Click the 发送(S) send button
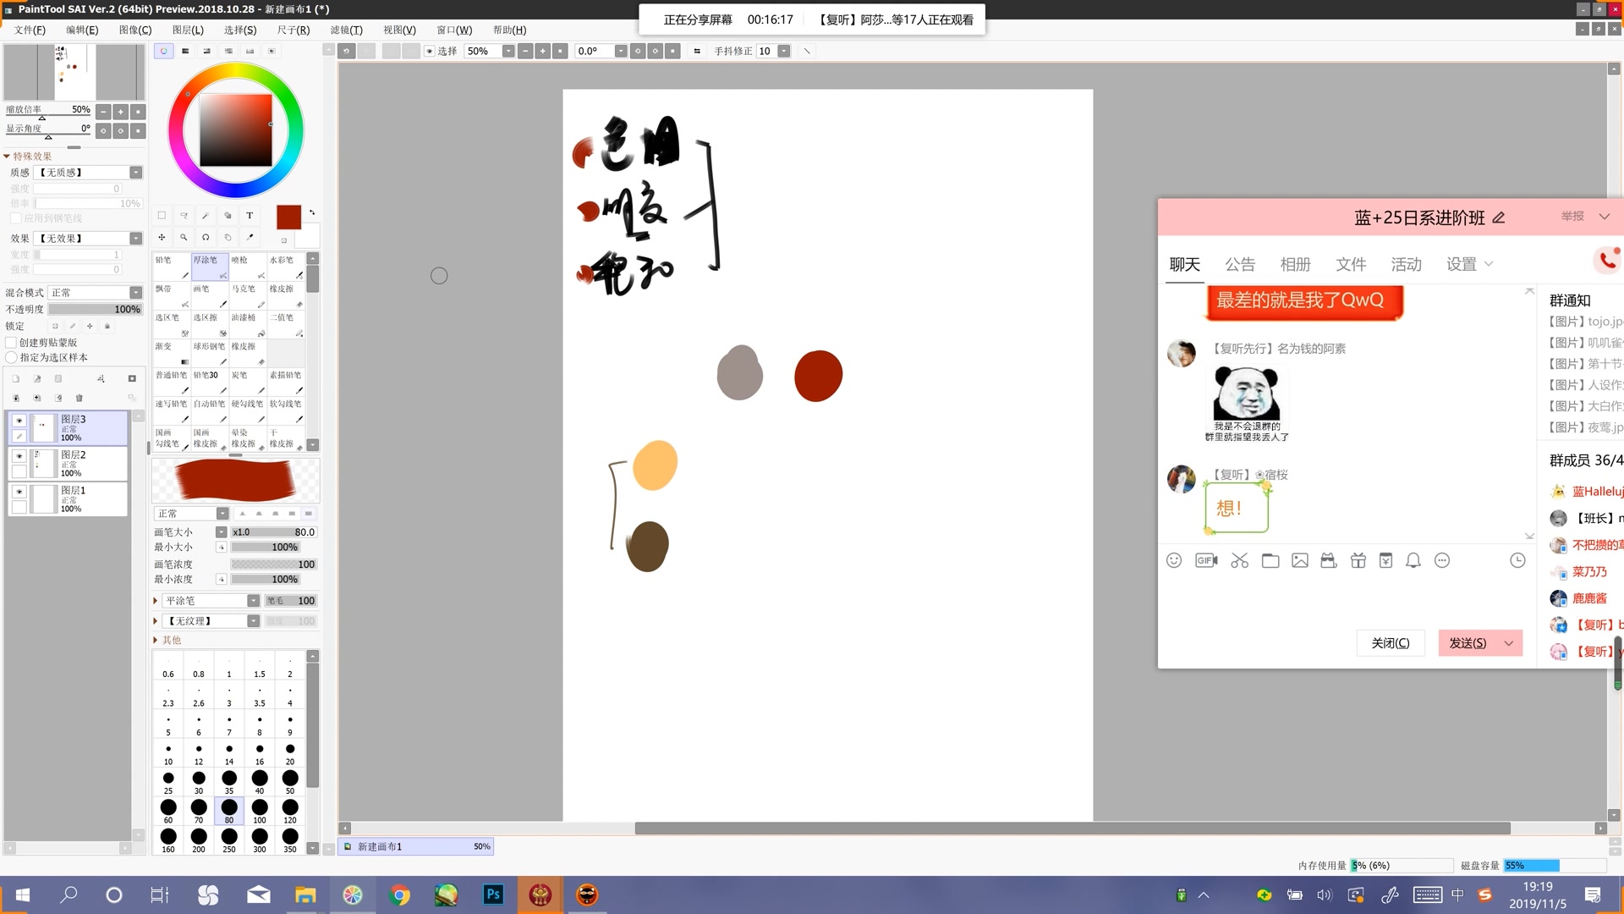1624x914 pixels. [1468, 643]
